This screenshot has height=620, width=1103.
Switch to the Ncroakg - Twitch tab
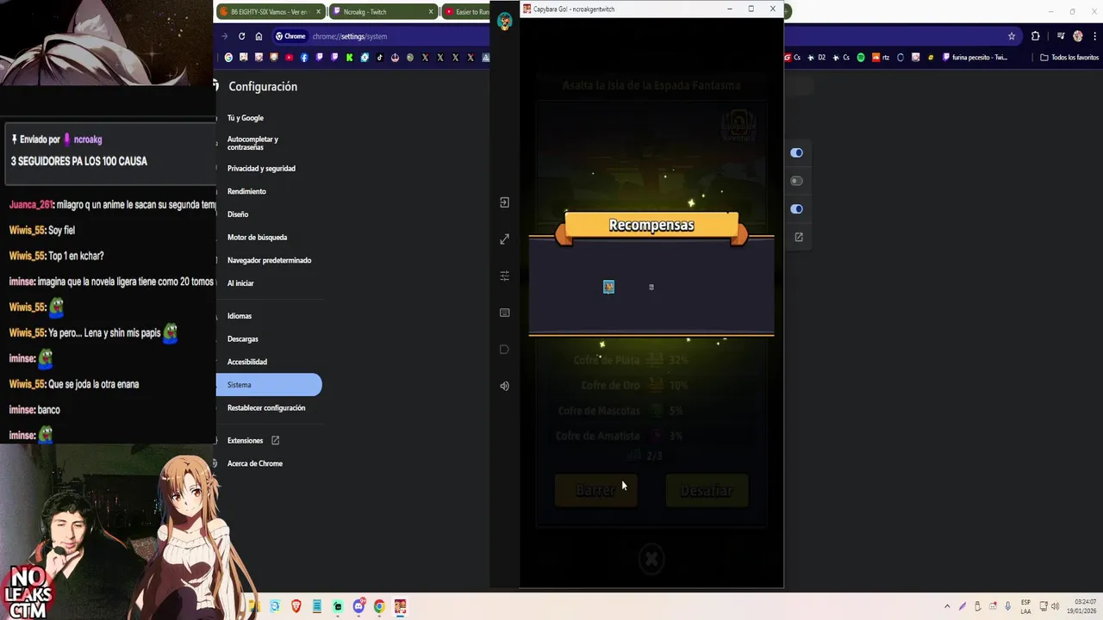(x=383, y=12)
